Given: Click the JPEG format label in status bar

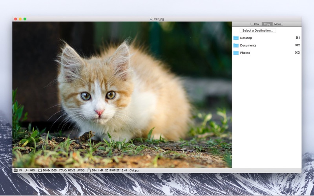Looking at the screenshot, I should pos(81,171).
